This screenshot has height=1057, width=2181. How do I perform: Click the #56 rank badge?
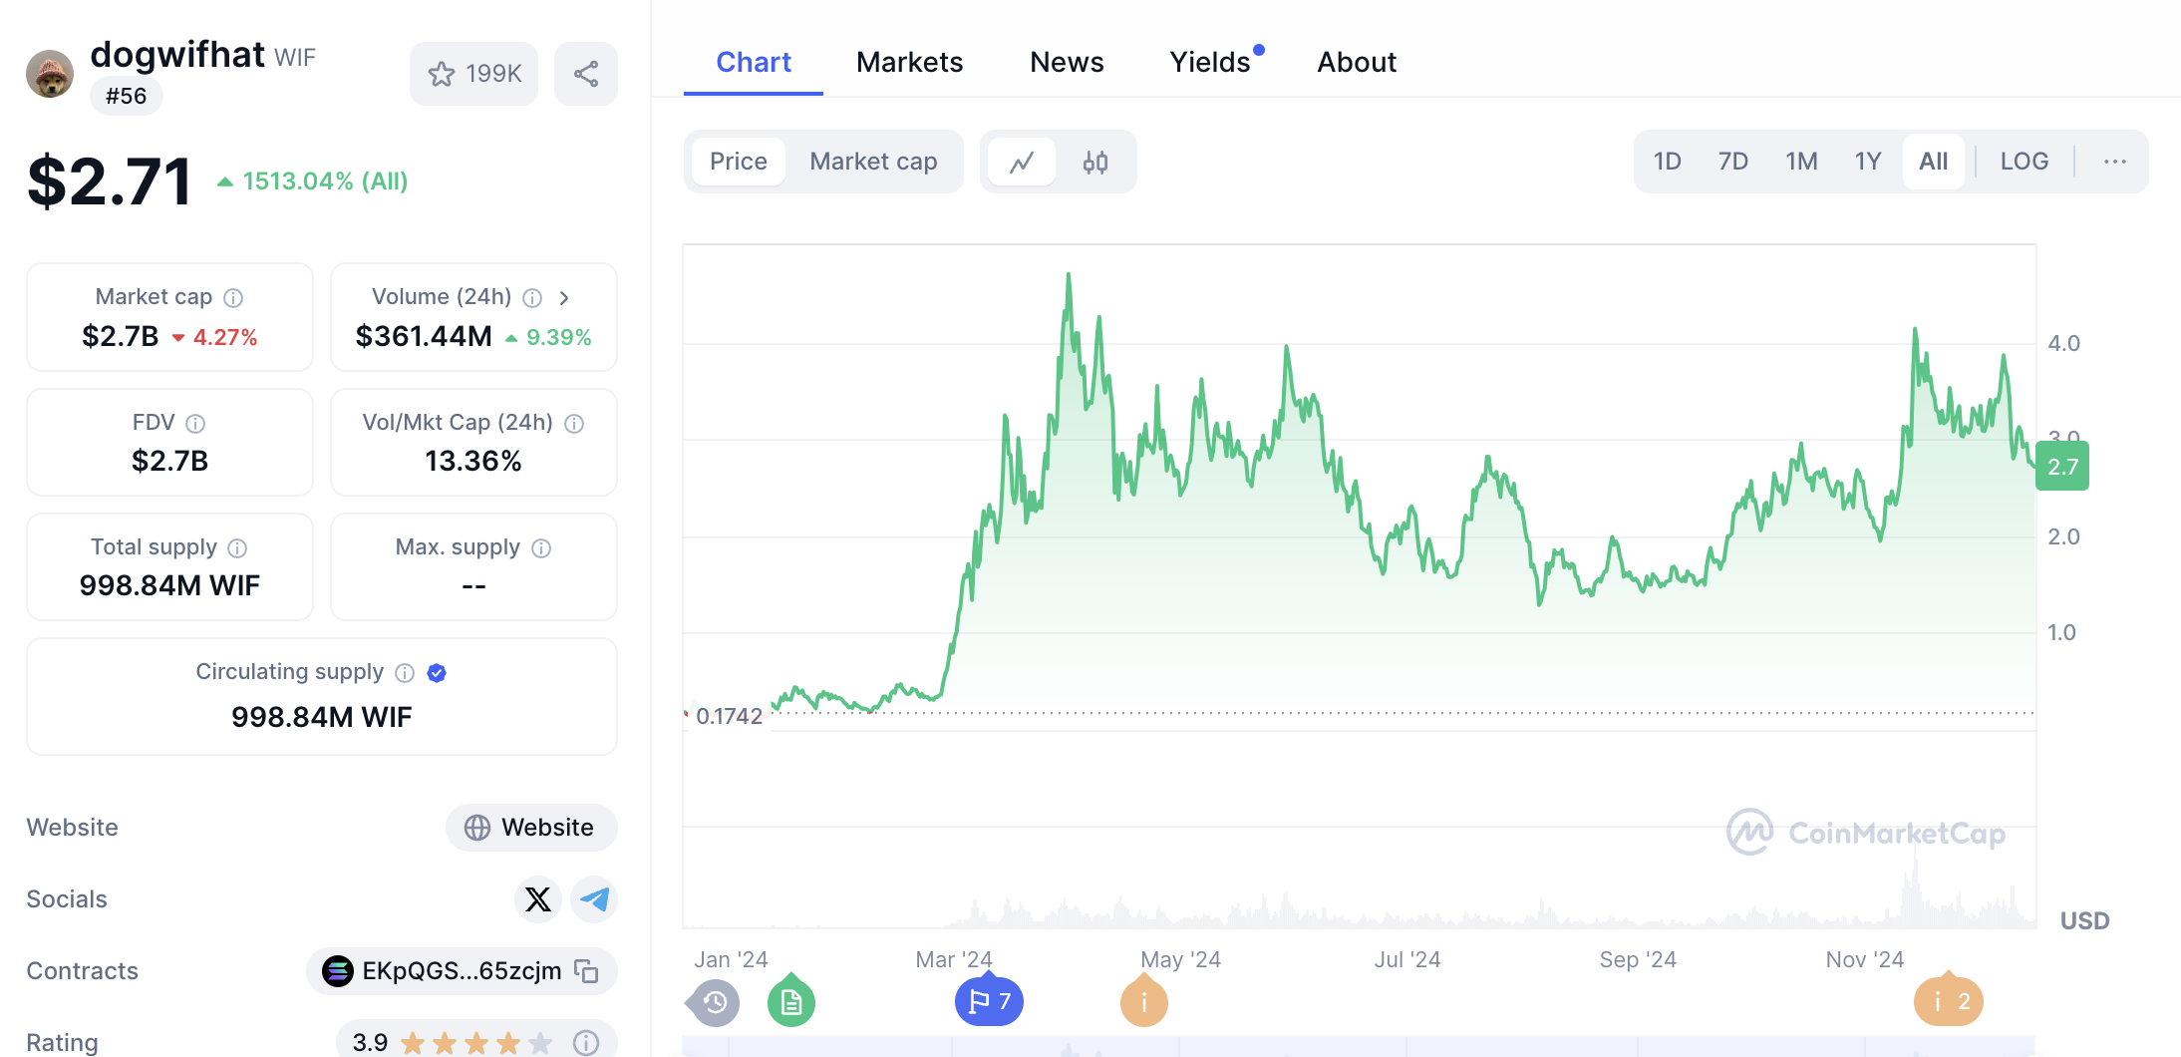[x=127, y=96]
